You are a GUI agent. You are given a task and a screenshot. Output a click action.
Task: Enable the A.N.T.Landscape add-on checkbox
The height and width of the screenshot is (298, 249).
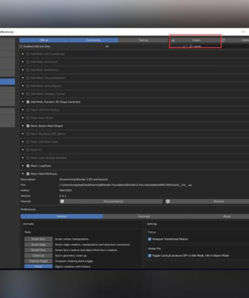click(x=28, y=54)
